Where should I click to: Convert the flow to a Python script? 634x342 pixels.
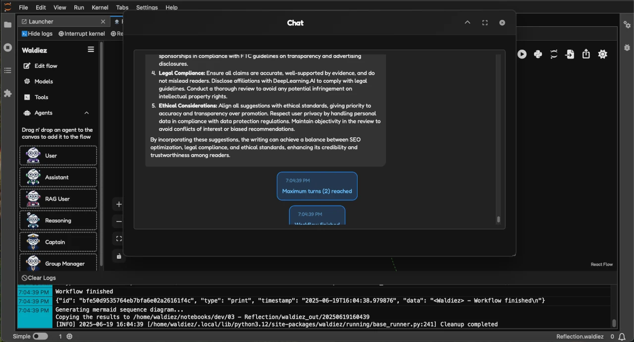coord(538,54)
